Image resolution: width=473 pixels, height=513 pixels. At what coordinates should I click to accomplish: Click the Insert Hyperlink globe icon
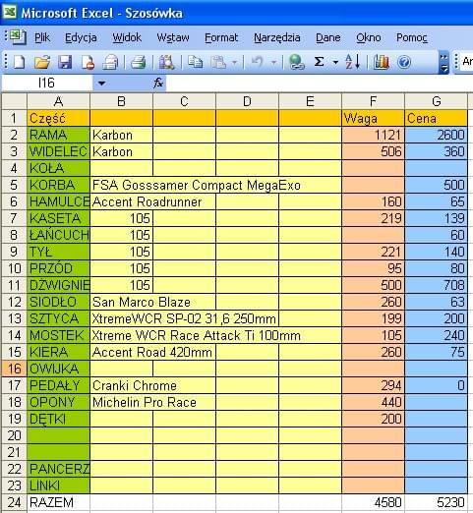pyautogui.click(x=296, y=62)
